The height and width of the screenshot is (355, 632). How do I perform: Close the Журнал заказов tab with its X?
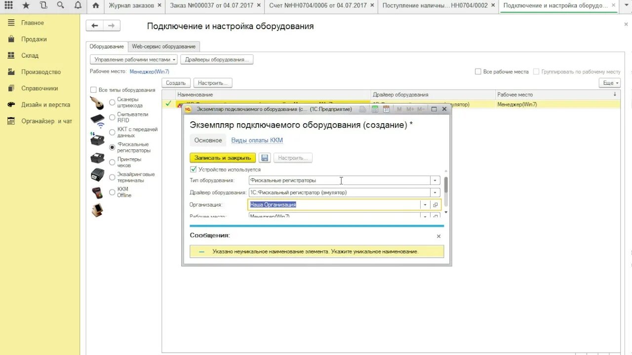pyautogui.click(x=159, y=5)
